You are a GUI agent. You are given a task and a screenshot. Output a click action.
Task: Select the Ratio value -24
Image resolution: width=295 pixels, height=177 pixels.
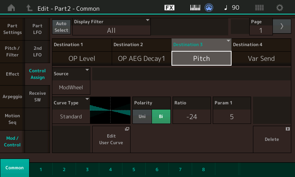191,117
